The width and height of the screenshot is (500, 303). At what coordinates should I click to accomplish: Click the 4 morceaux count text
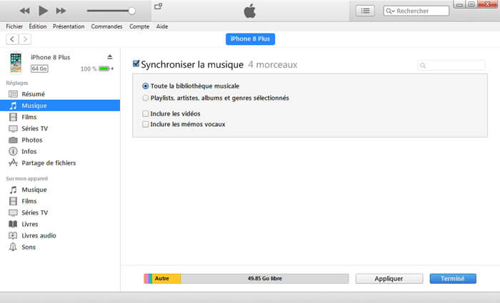click(273, 65)
